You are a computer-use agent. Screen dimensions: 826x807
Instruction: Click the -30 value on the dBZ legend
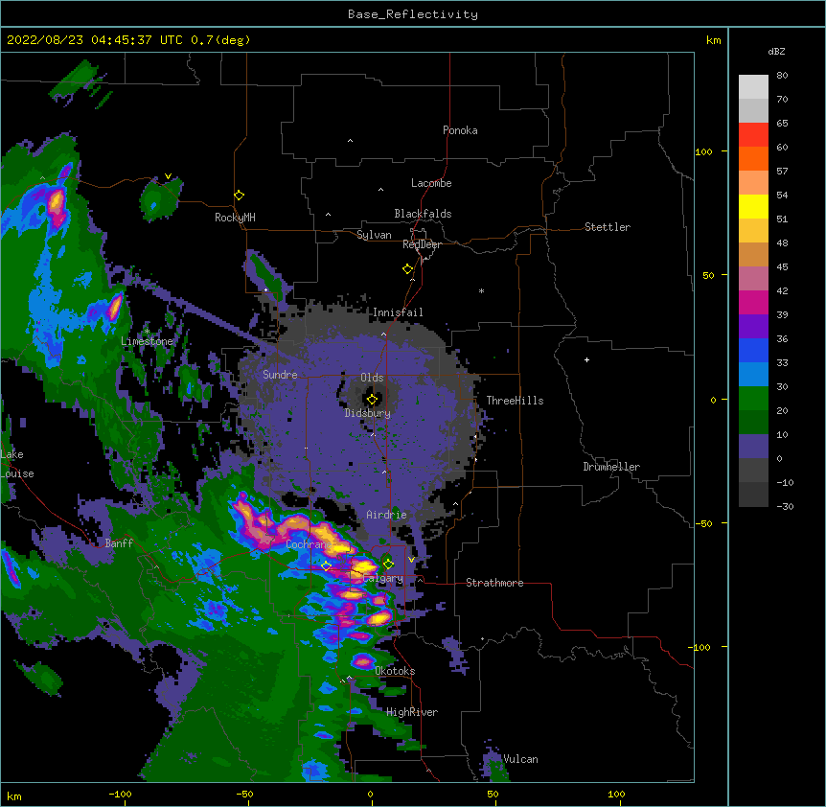pyautogui.click(x=785, y=506)
